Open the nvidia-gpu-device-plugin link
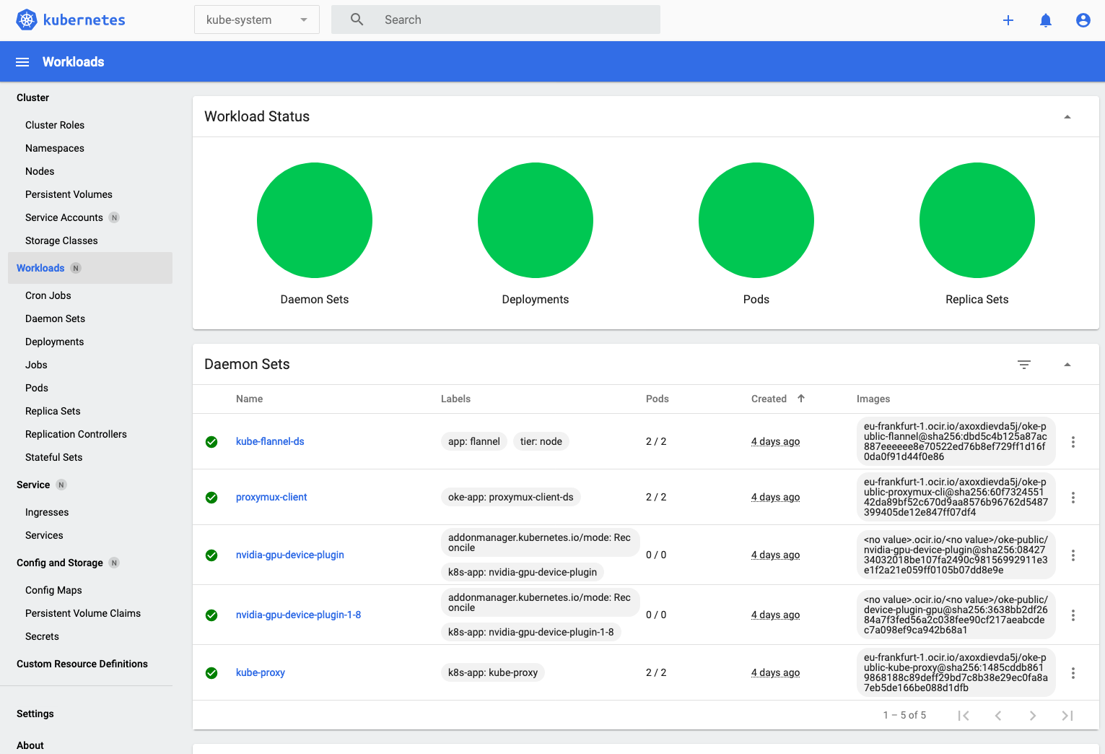 click(x=290, y=555)
